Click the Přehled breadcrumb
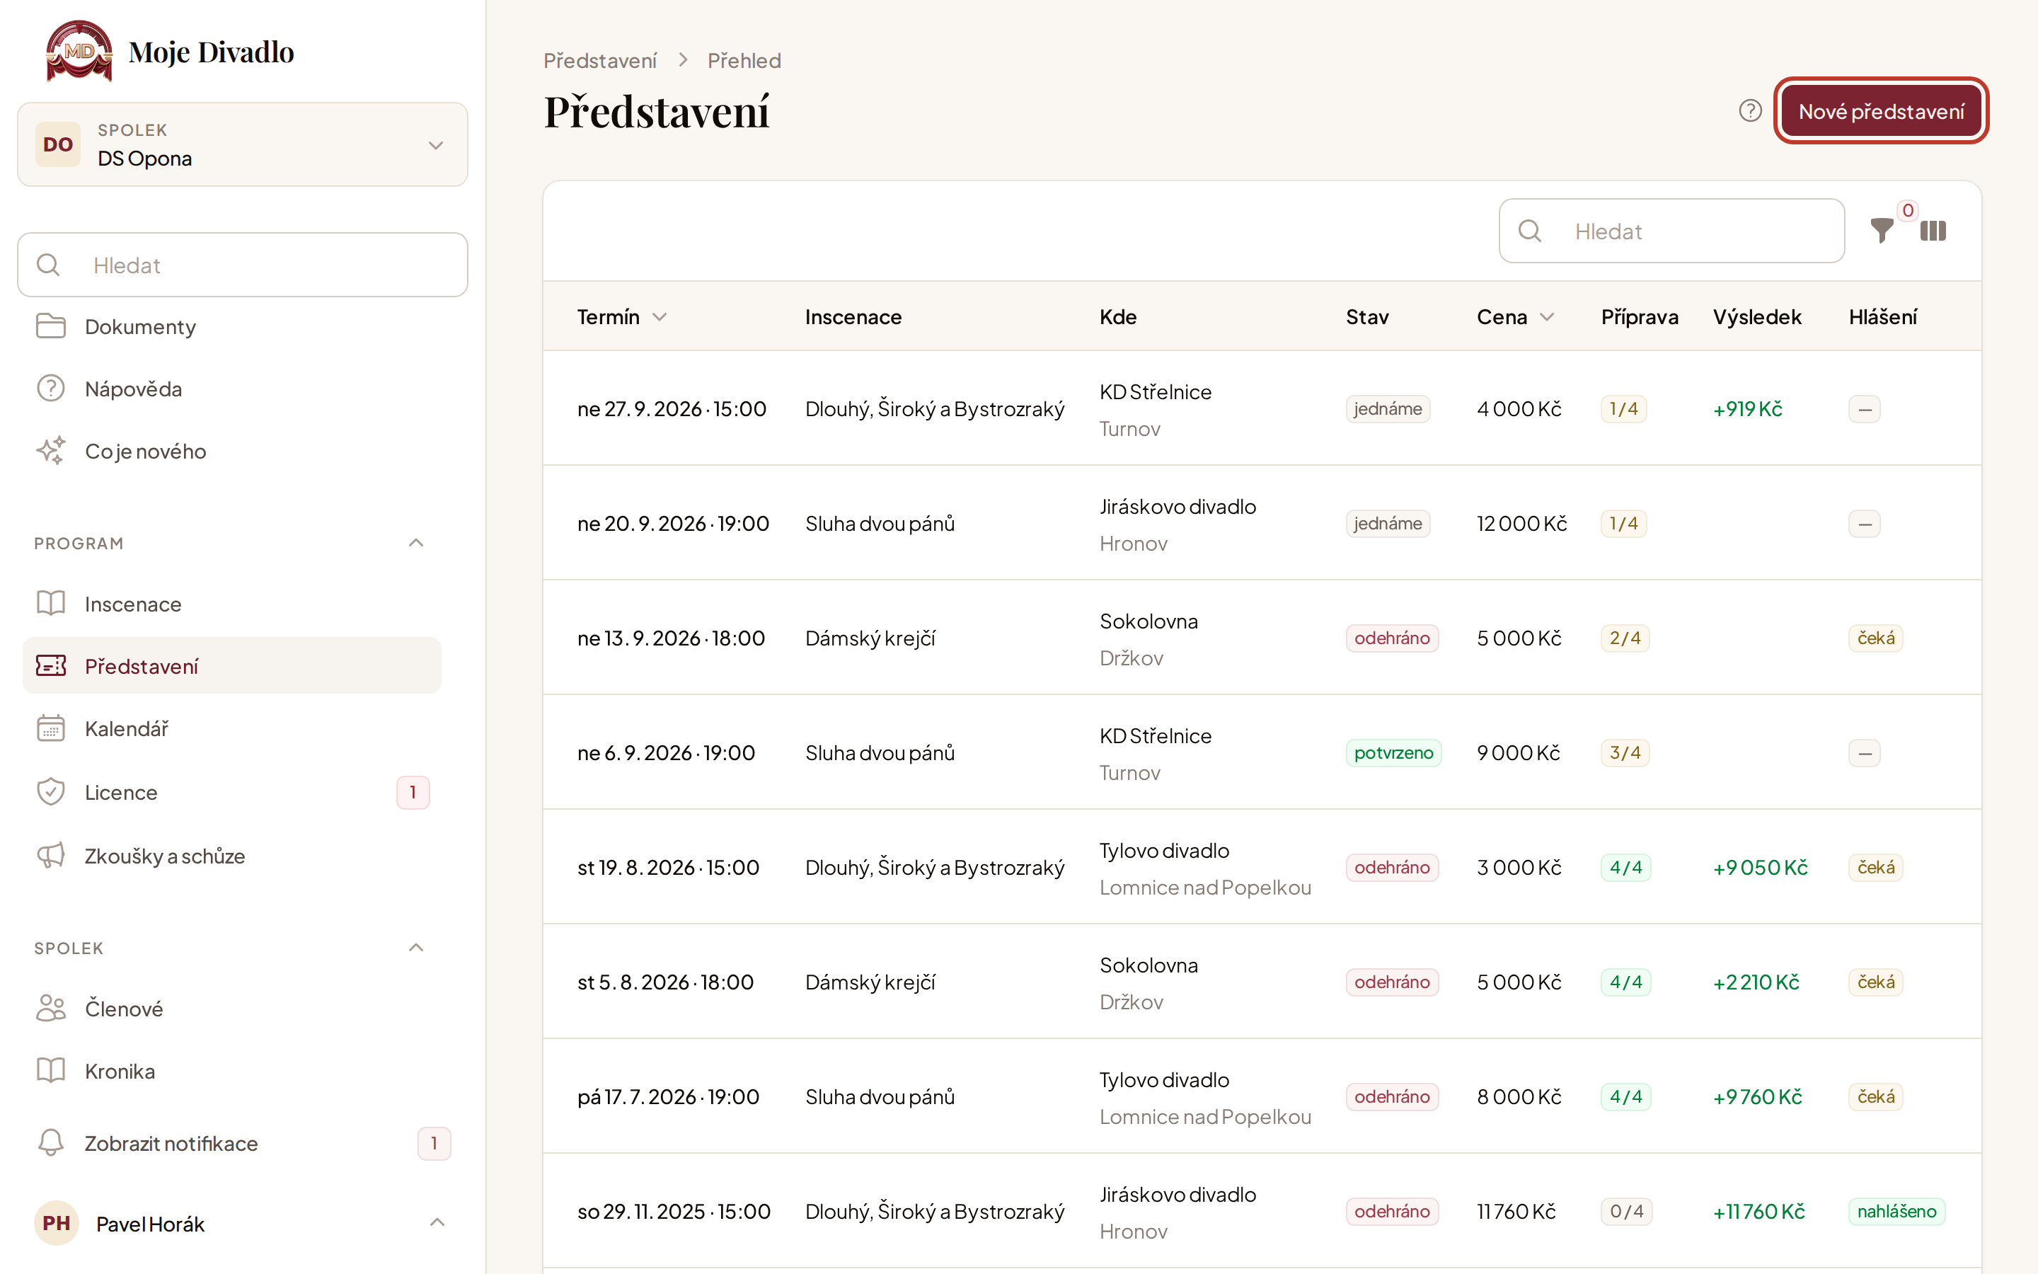This screenshot has height=1274, width=2038. coord(744,61)
